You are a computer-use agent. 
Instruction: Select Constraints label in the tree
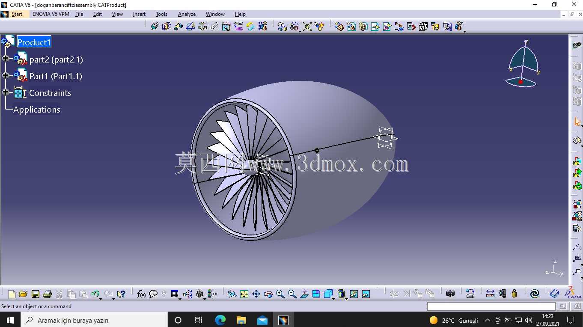pyautogui.click(x=50, y=93)
